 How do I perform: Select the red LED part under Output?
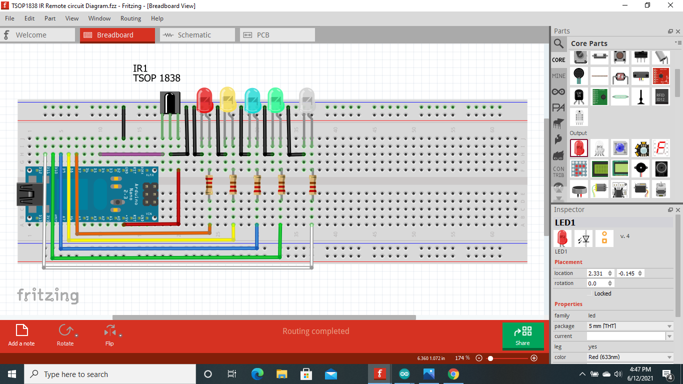tap(579, 148)
